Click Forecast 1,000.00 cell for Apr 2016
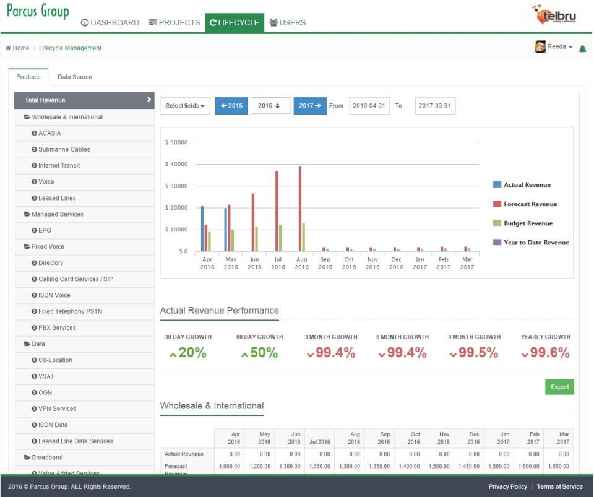Screen dimensions: 594x497 click(x=230, y=466)
